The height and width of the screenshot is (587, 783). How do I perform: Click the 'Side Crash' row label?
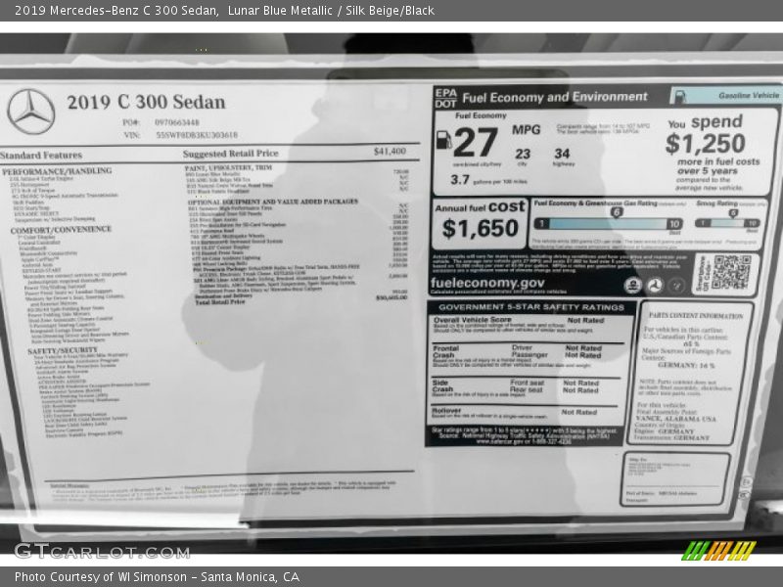pos(442,385)
